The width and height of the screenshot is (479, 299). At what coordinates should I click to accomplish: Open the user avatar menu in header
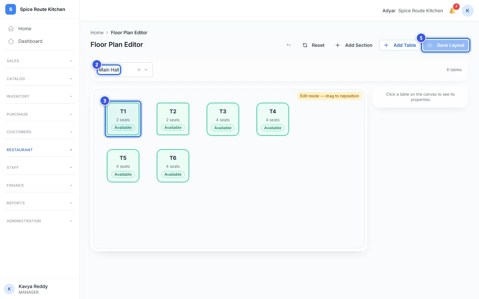(x=467, y=11)
